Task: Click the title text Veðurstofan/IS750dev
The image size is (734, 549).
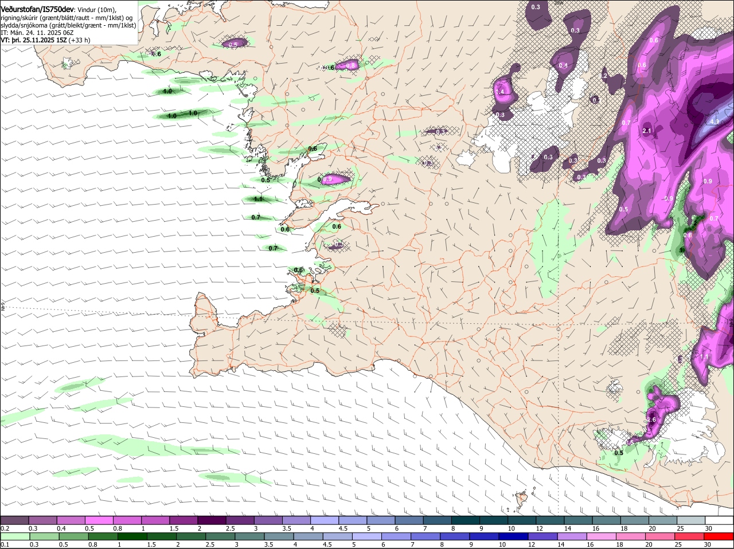Action: coord(37,9)
